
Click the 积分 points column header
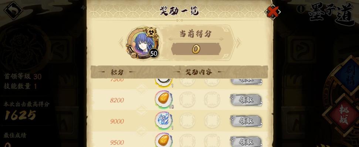pyautogui.click(x=117, y=72)
